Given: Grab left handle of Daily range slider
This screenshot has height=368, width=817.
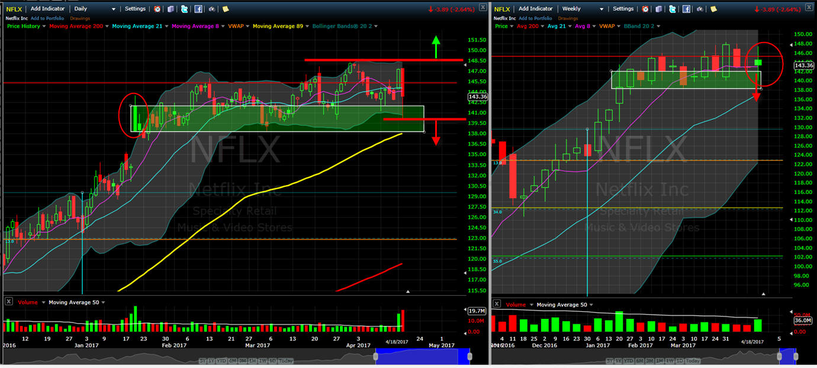Looking at the screenshot, I should pos(375,356).
